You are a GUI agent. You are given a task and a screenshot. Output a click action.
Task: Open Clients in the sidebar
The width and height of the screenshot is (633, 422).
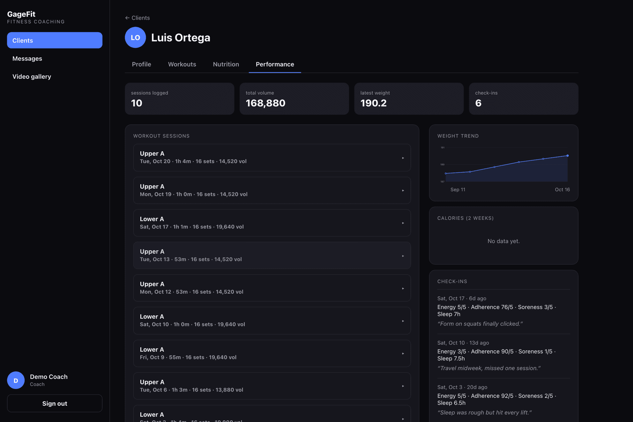55,40
